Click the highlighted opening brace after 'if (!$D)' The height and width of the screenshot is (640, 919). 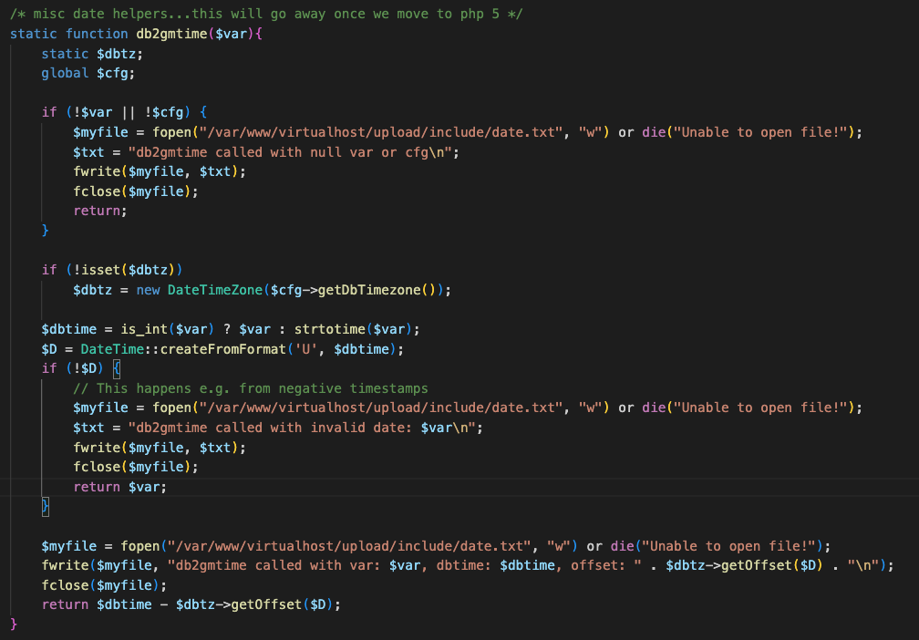pos(116,368)
